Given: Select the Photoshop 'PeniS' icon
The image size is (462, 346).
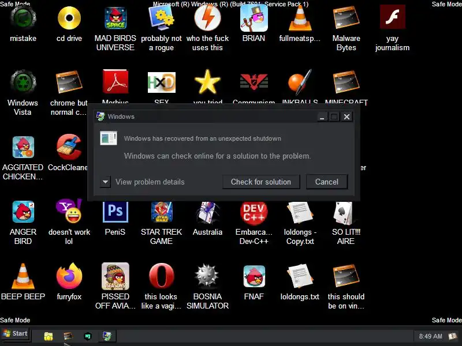Looking at the screenshot, I should point(115,212).
